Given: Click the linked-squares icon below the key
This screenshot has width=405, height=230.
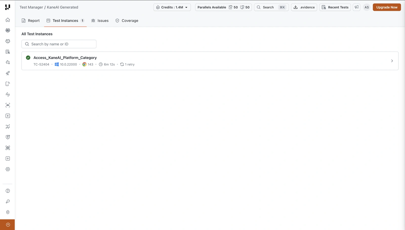Looking at the screenshot, I should [8, 212].
